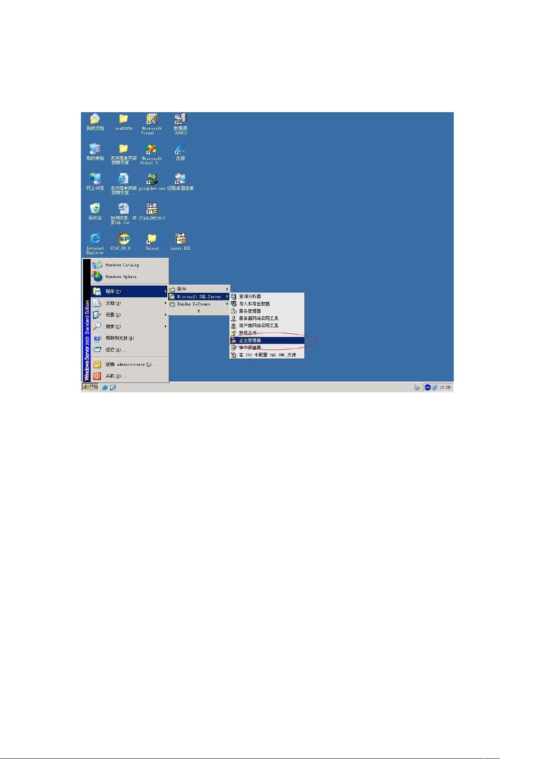
Task: Open the 回收站 recycle bin icon
Action: pos(95,211)
